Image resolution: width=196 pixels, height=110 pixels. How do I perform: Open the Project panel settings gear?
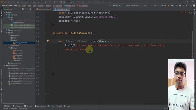click(x=30, y=9)
